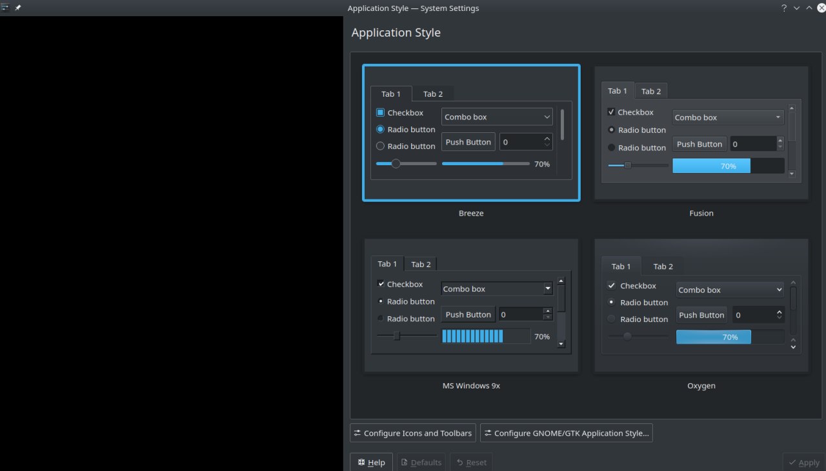Switch to Tab 2 in Oxygen preview
Viewport: 826px width, 471px height.
(663, 266)
